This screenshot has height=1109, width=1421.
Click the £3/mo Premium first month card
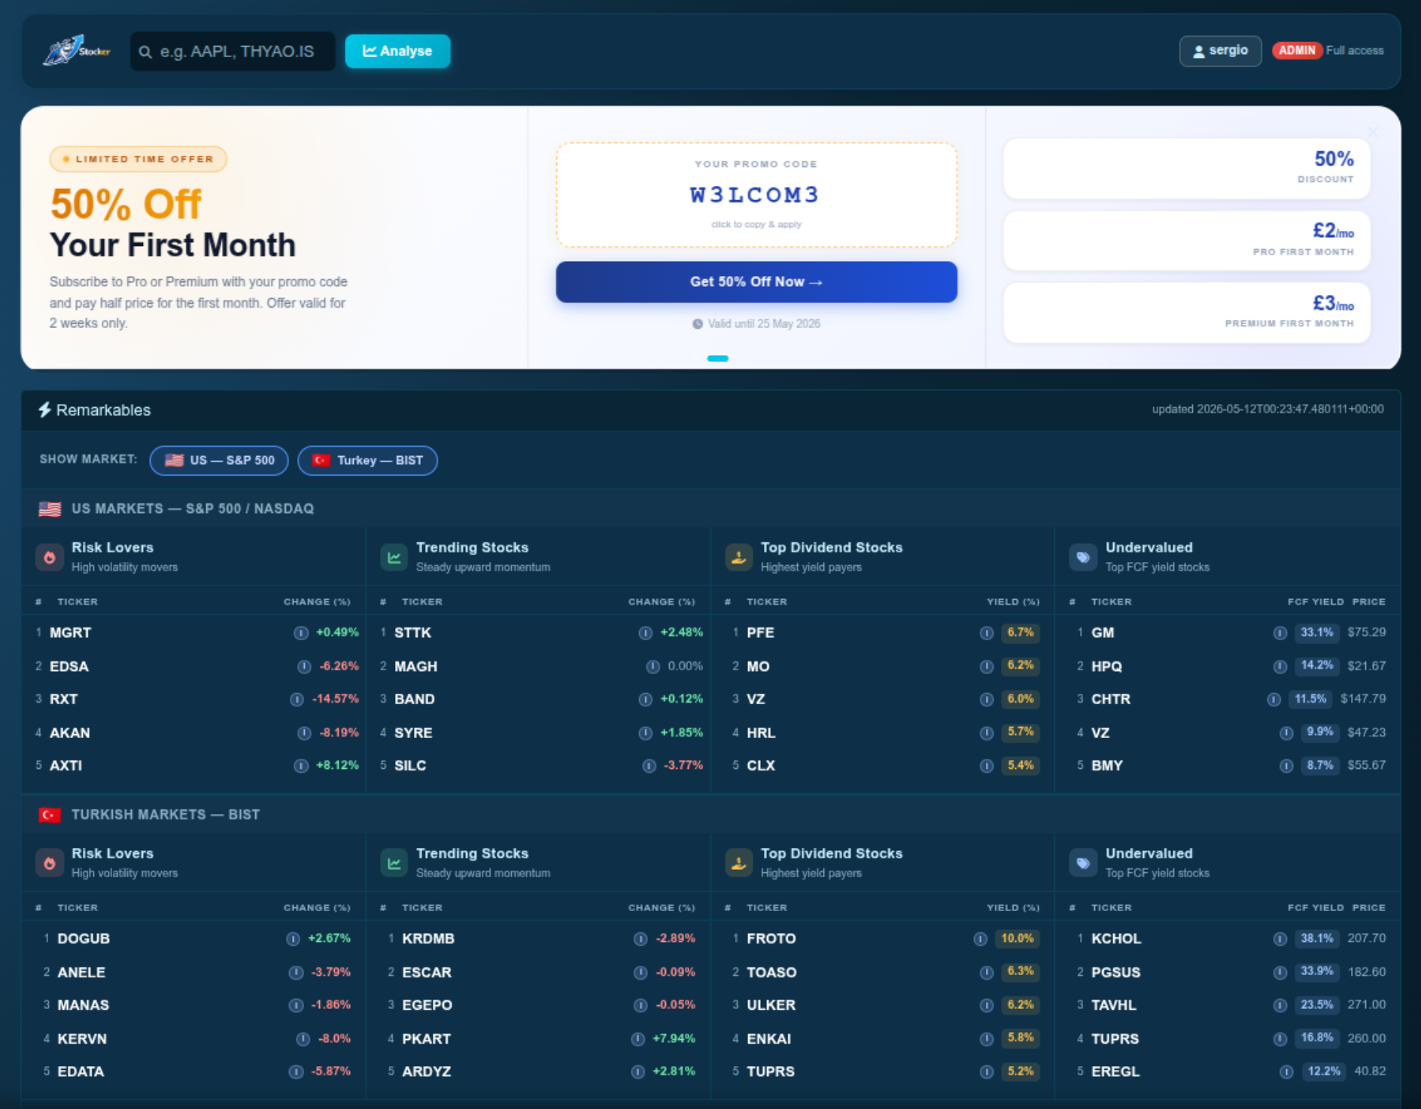[x=1187, y=313]
